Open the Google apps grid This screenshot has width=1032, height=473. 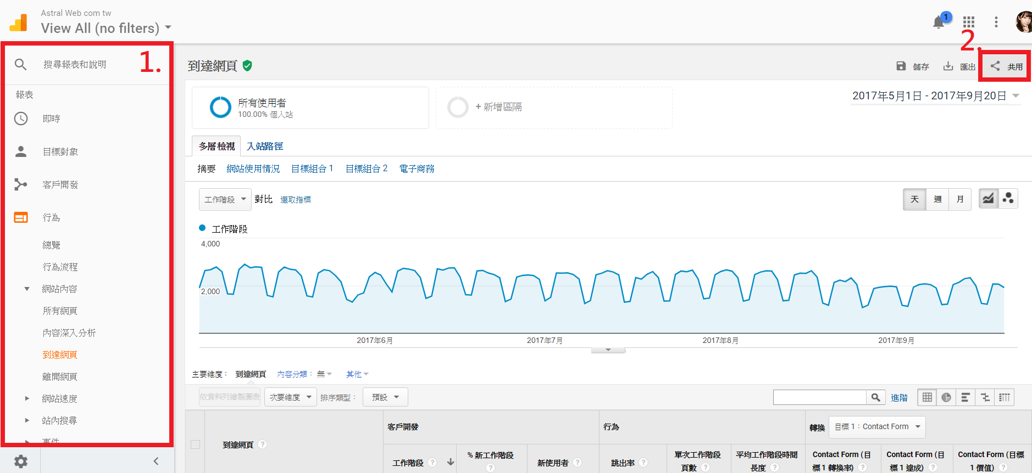[x=969, y=22]
